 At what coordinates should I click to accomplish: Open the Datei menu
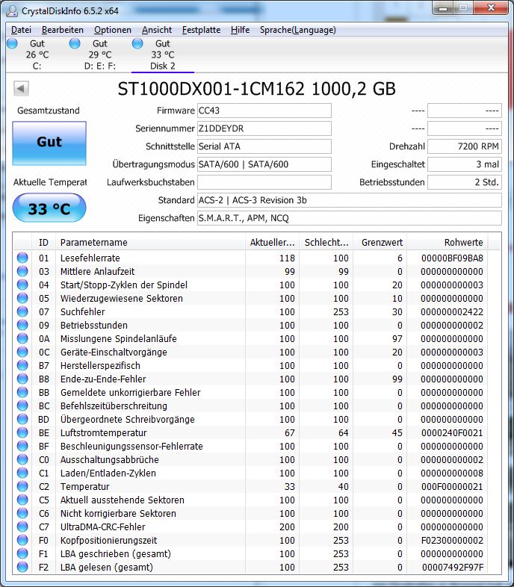22,30
